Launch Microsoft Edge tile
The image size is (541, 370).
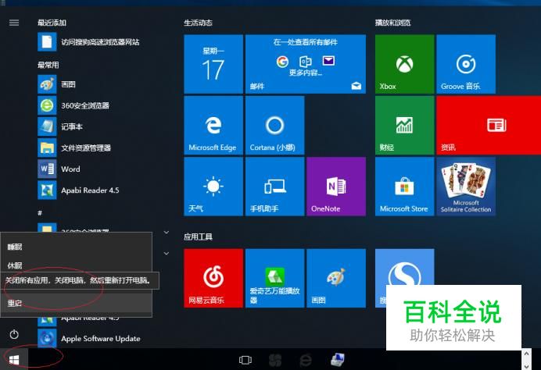coord(213,125)
